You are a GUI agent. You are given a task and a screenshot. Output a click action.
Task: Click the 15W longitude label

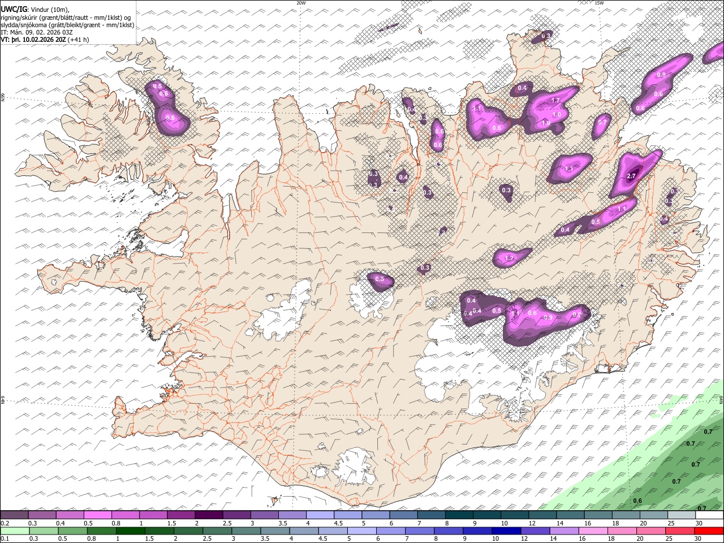tap(599, 3)
